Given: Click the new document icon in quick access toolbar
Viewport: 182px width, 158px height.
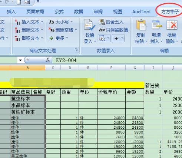Looking at the screenshot, I should click(x=19, y=2).
